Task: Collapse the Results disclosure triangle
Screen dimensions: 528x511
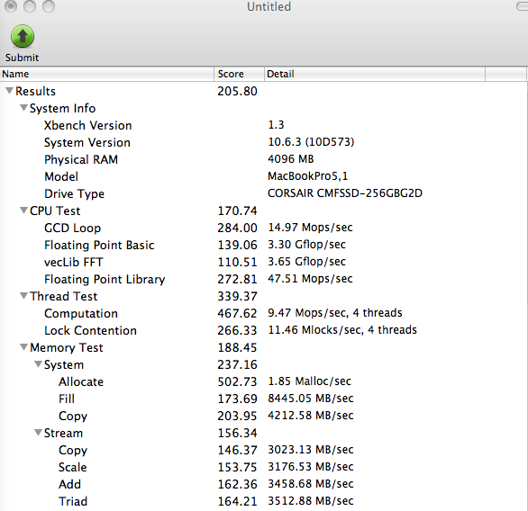Action: coord(9,91)
